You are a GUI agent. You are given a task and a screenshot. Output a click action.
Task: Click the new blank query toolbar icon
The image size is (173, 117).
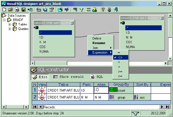coord(4,10)
